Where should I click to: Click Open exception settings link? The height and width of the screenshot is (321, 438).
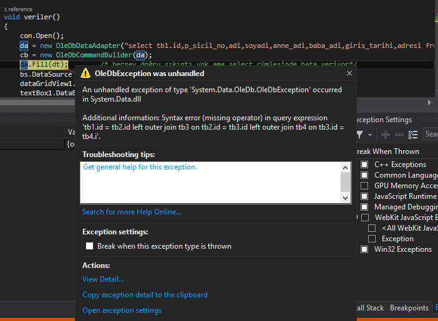[x=122, y=310]
